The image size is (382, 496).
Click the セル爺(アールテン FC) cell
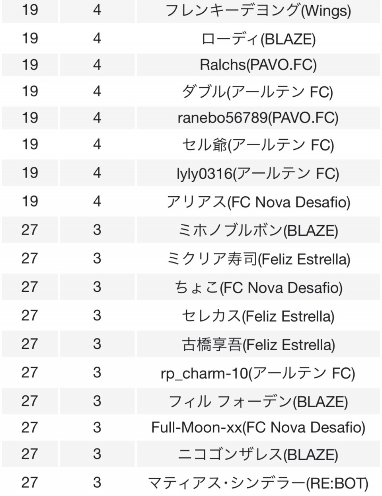click(258, 145)
